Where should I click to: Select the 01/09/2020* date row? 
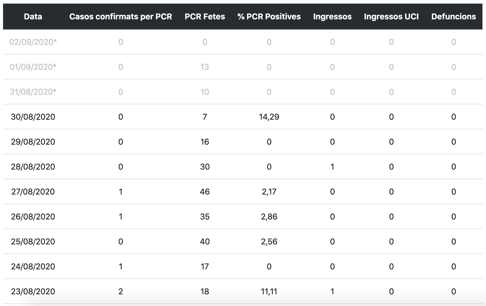click(x=33, y=67)
